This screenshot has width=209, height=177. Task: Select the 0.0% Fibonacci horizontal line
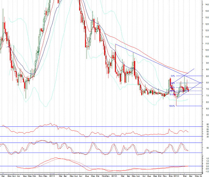point(190,76)
